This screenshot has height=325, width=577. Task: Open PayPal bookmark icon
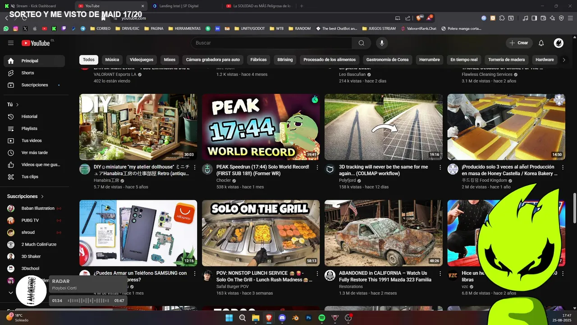coord(73,28)
